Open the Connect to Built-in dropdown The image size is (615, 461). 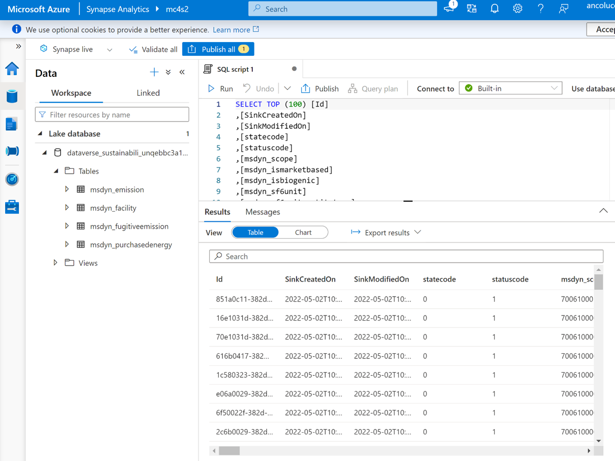pyautogui.click(x=510, y=89)
